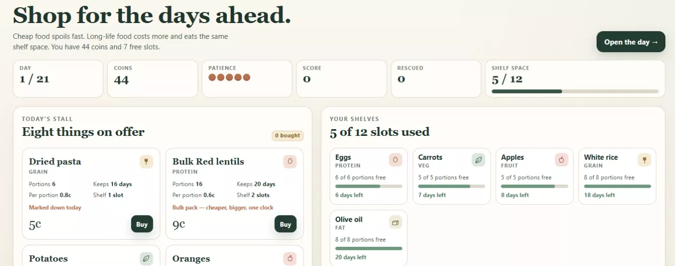
Task: Buy the Bulk Red lentils for 9c
Action: pyautogui.click(x=285, y=224)
